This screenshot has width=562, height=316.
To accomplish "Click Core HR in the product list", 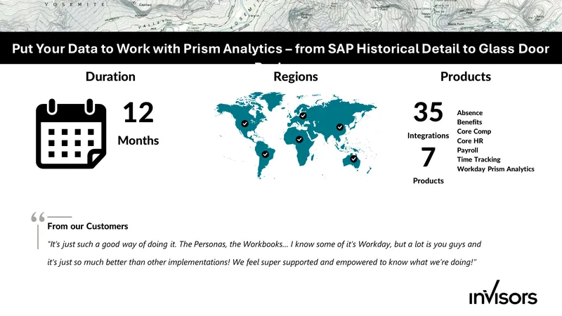I will 470,141.
